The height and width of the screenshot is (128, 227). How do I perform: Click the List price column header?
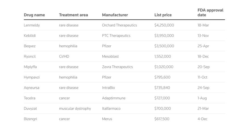click(x=163, y=15)
